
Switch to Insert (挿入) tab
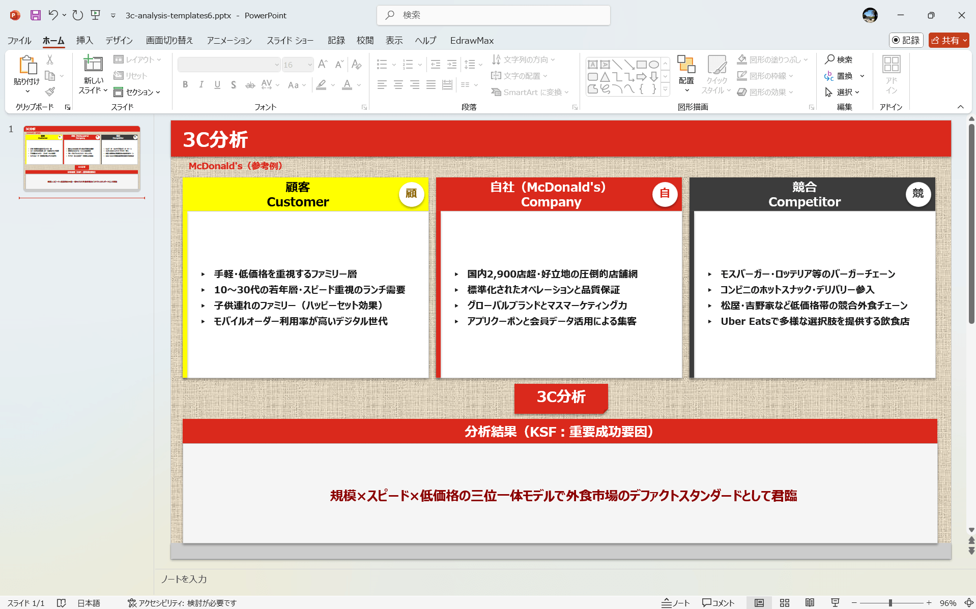tap(84, 40)
